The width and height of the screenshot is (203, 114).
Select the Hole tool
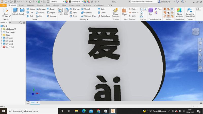coord(60,11)
